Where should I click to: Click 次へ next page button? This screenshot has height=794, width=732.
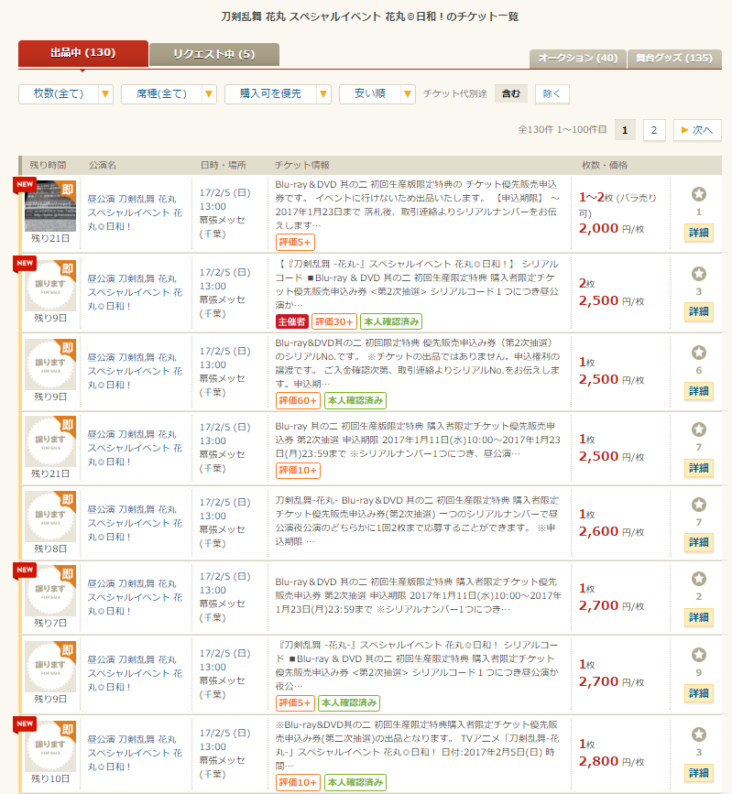pos(697,130)
